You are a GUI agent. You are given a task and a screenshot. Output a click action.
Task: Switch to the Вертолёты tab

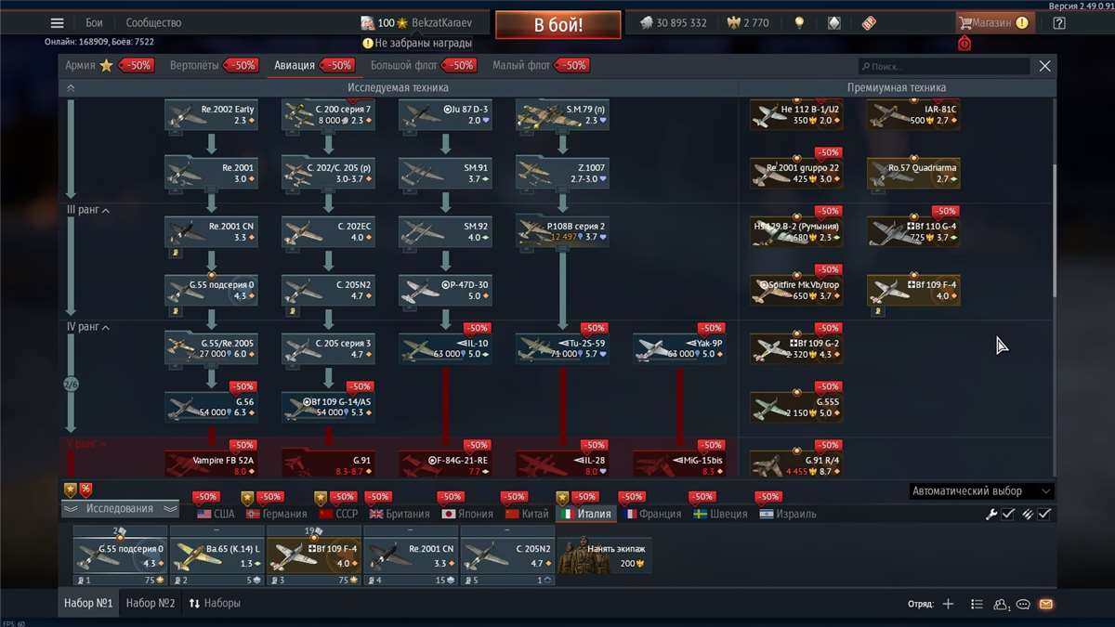click(200, 66)
